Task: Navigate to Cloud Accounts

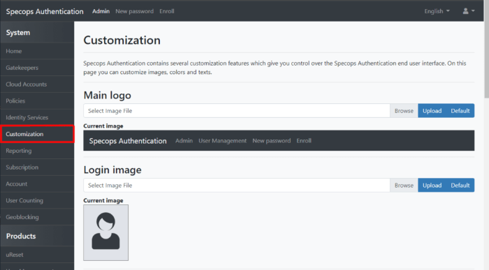Action: 37,84
